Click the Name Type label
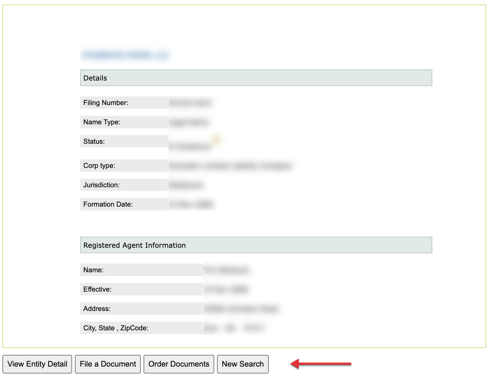The width and height of the screenshot is (492, 378). (x=102, y=122)
